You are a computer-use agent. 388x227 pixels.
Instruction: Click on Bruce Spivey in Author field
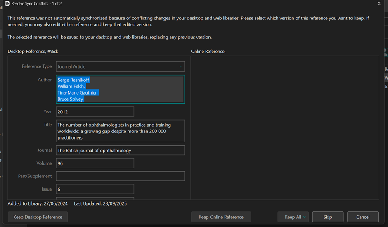tap(71, 99)
